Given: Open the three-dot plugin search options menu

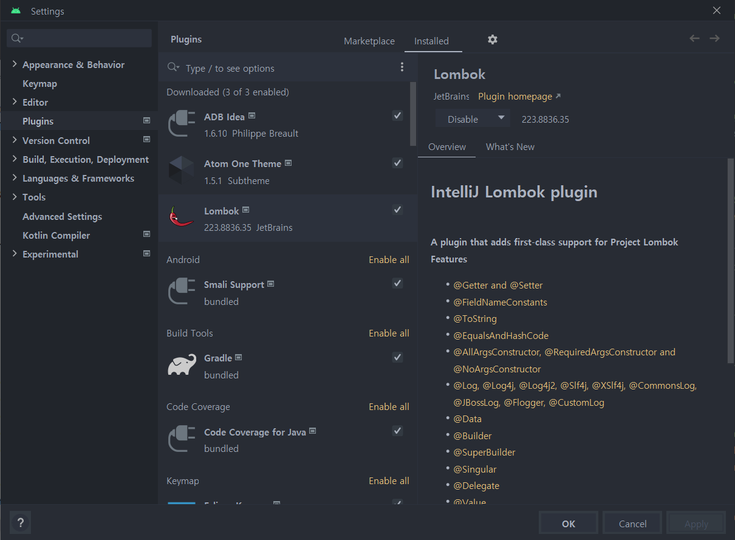Looking at the screenshot, I should point(402,67).
